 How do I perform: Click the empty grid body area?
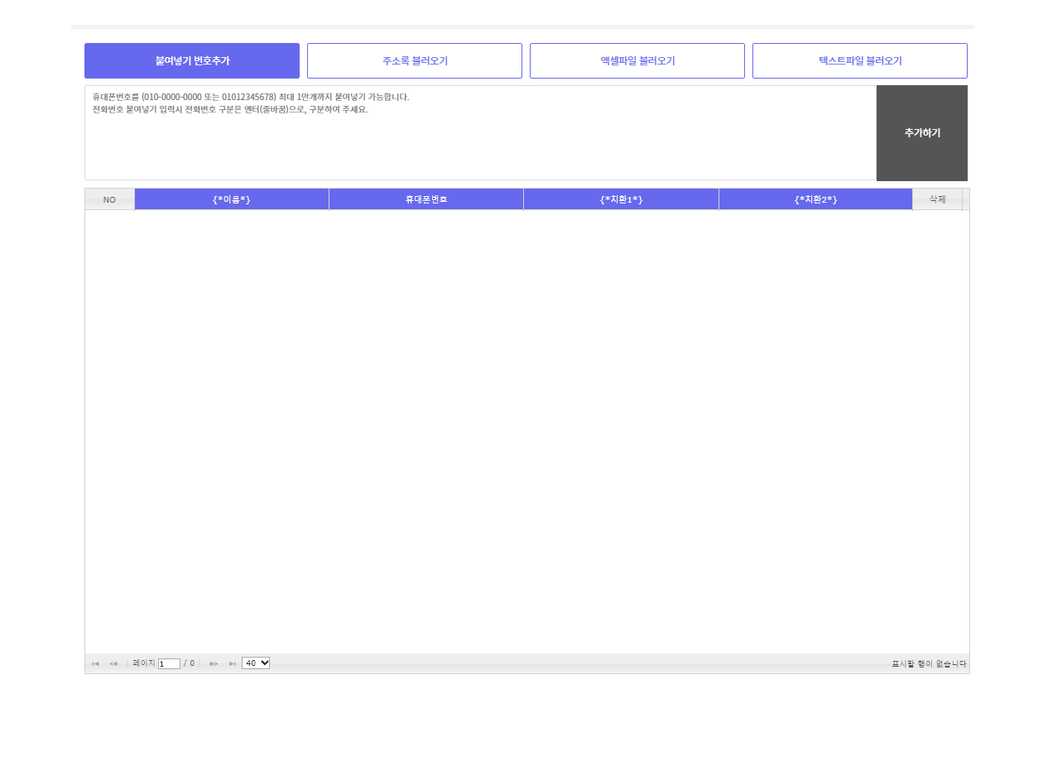pyautogui.click(x=526, y=430)
